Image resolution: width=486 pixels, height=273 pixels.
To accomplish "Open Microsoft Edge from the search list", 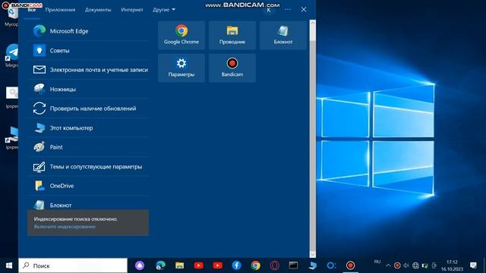I will [x=88, y=31].
